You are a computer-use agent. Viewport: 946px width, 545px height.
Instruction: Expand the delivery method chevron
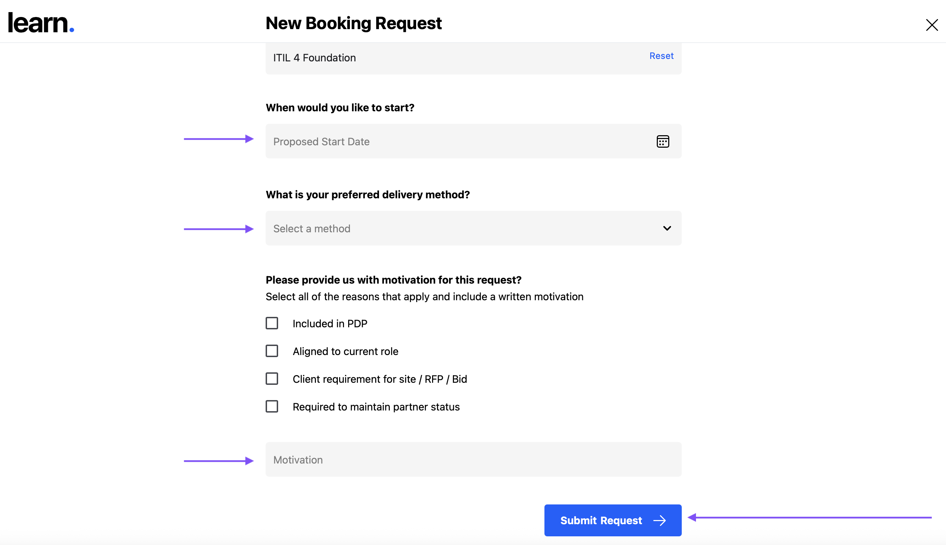pos(667,228)
